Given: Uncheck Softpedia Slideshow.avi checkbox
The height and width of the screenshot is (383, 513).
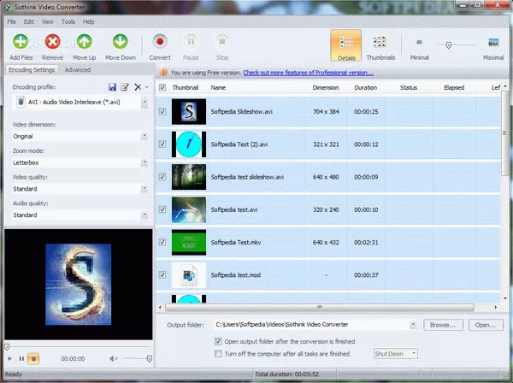Looking at the screenshot, I should pos(162,111).
